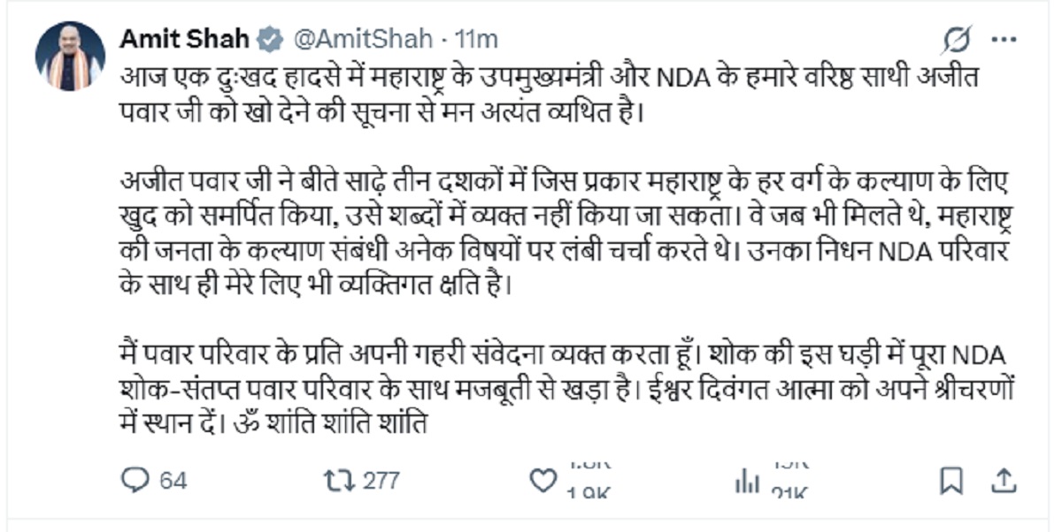This screenshot has height=532, width=1062.
Task: Open the post via the 11m timestamp
Action: pos(476,40)
